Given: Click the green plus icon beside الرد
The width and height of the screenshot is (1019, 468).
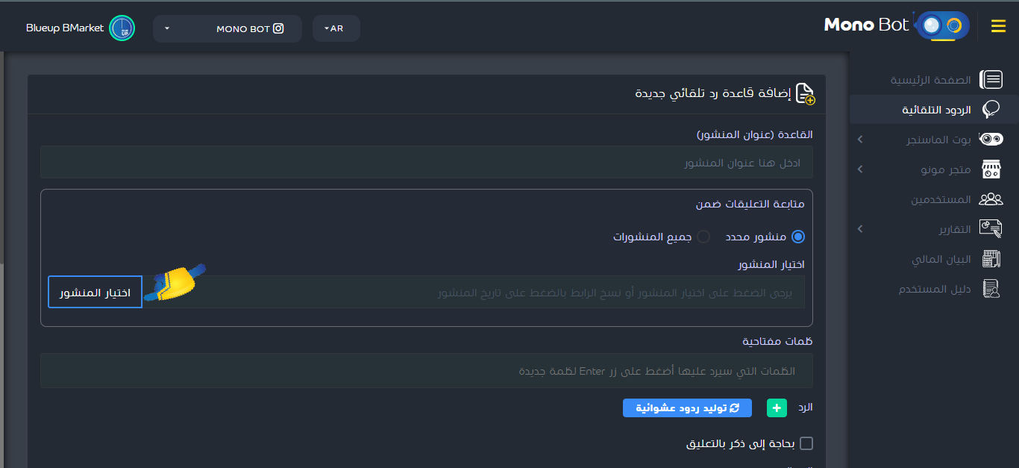Looking at the screenshot, I should [x=776, y=408].
